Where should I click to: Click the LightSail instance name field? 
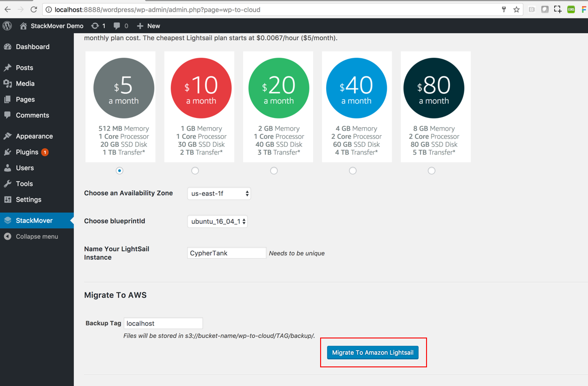226,253
